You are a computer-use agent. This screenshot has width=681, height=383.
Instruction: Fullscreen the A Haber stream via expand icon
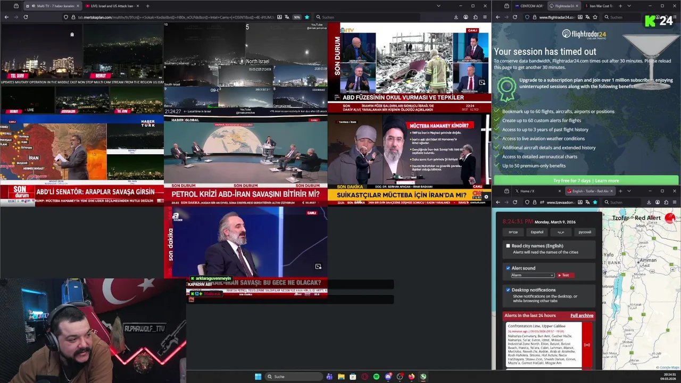click(x=318, y=267)
